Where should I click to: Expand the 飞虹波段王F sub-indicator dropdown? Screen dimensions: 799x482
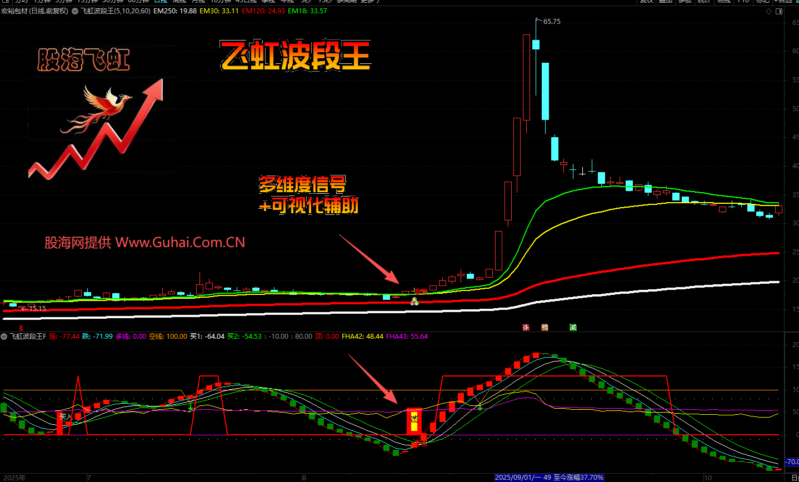4,337
